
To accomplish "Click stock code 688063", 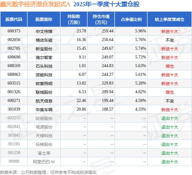I will coord(14,75).
